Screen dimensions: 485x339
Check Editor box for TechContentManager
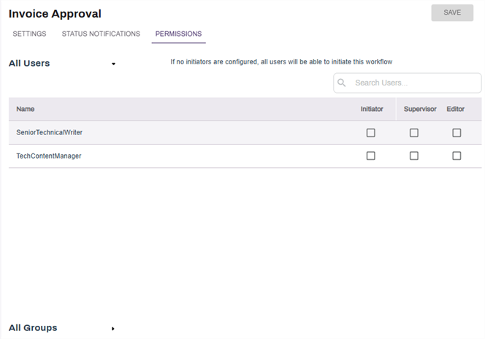tap(457, 156)
